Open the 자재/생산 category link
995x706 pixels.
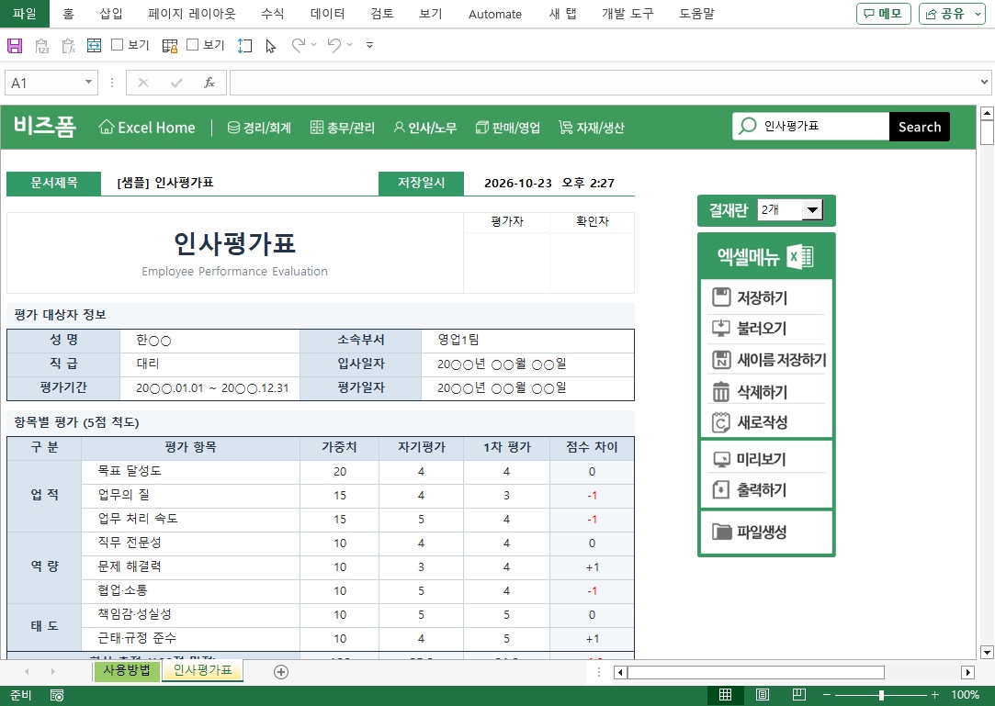click(592, 128)
